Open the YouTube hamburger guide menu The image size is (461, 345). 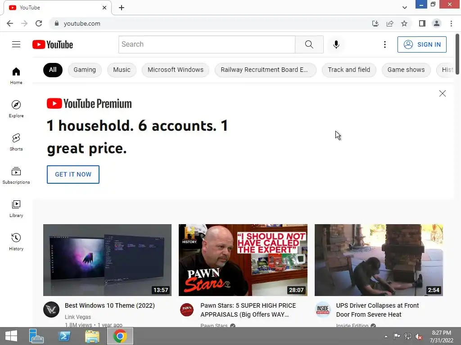coord(16,44)
